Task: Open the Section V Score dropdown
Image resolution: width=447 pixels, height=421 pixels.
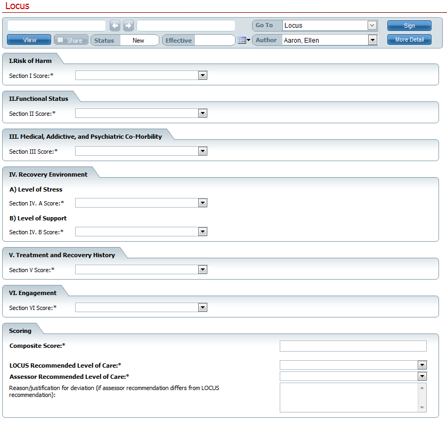Action: (x=202, y=270)
